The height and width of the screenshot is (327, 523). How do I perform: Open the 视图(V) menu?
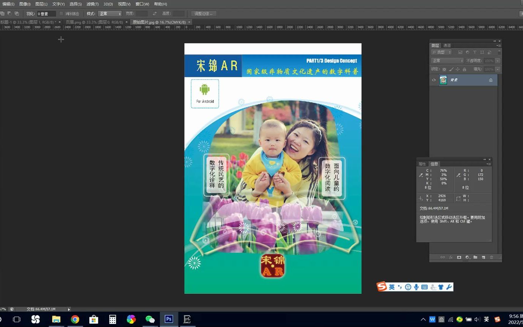click(124, 4)
